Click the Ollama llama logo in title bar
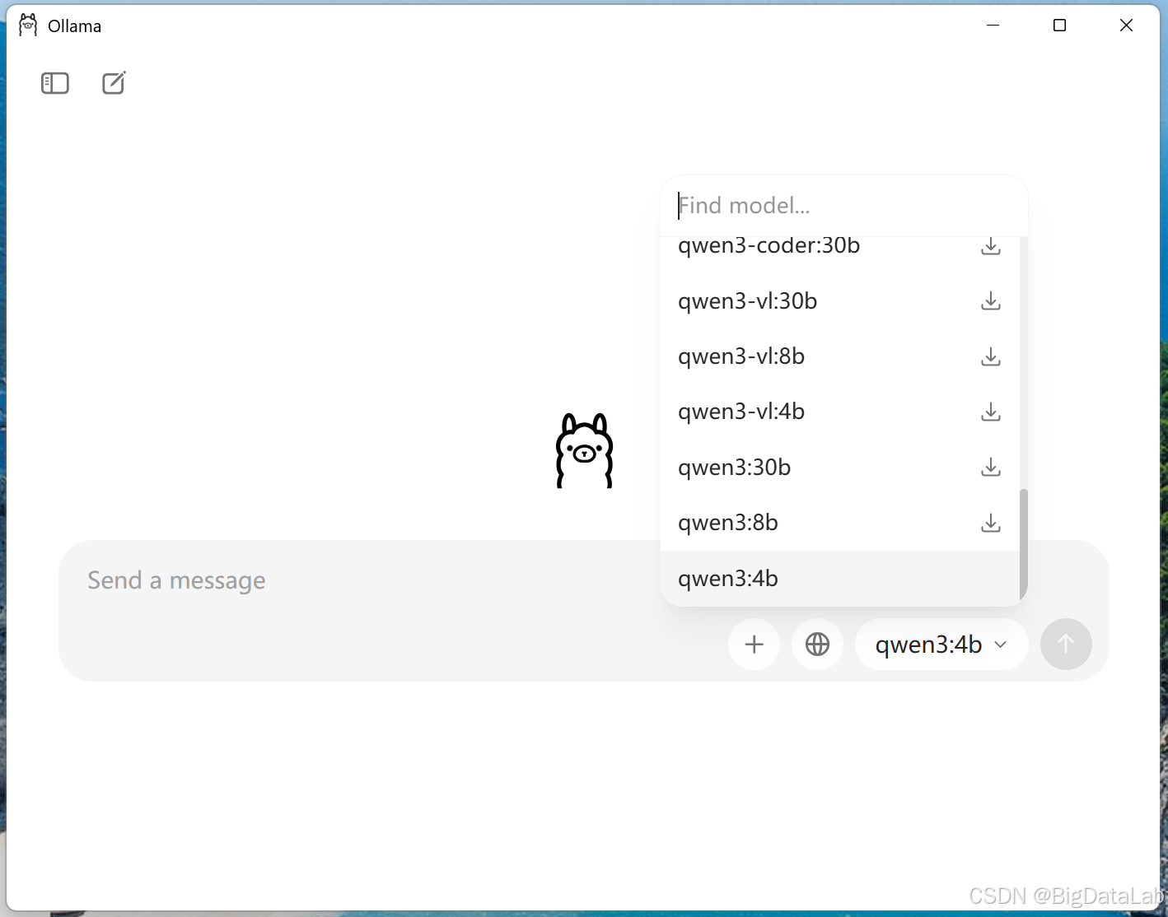This screenshot has height=917, width=1168. tap(28, 26)
